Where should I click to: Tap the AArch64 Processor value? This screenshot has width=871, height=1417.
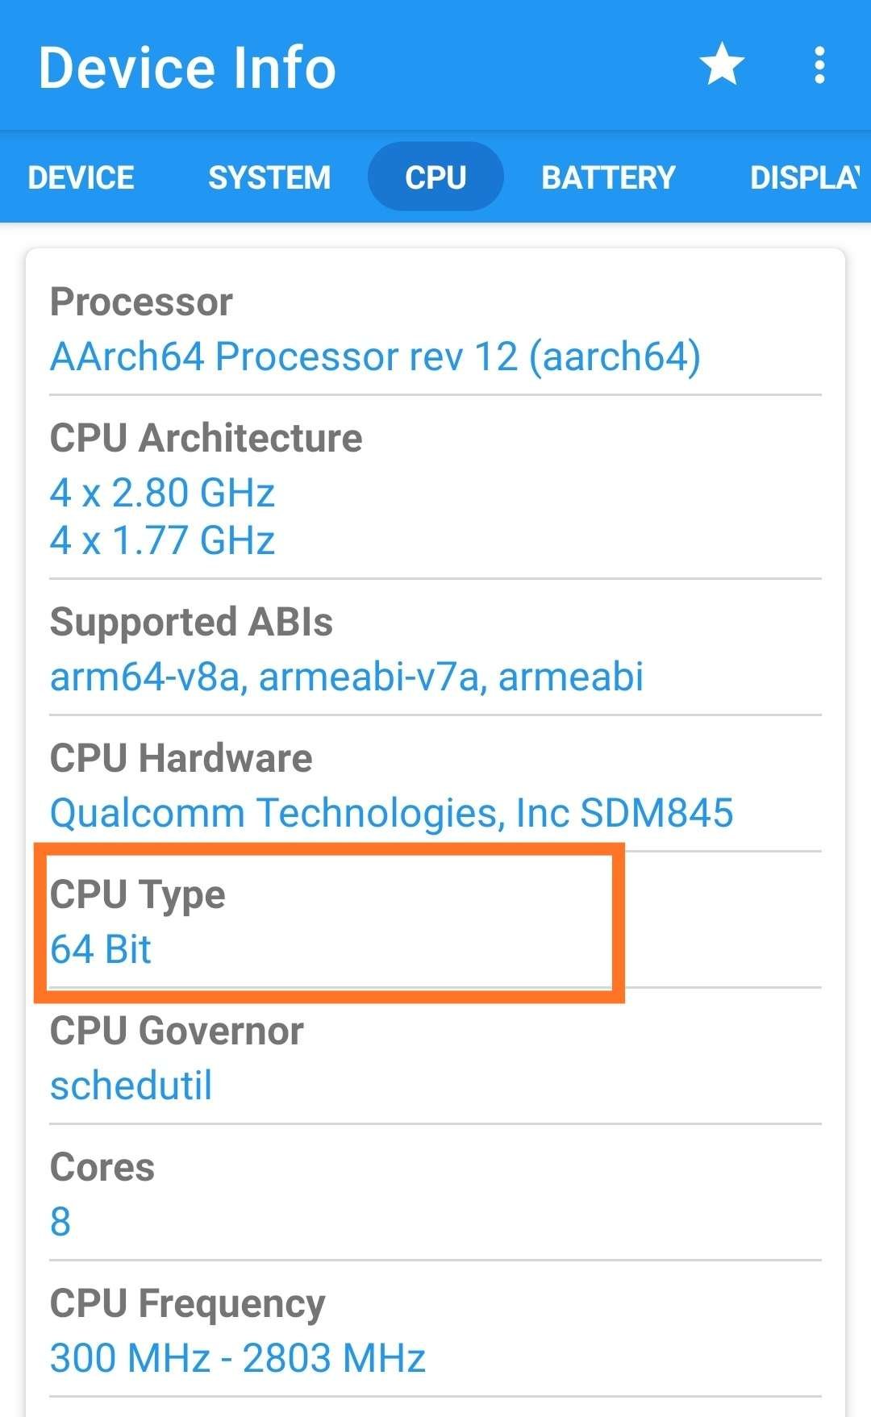point(375,356)
